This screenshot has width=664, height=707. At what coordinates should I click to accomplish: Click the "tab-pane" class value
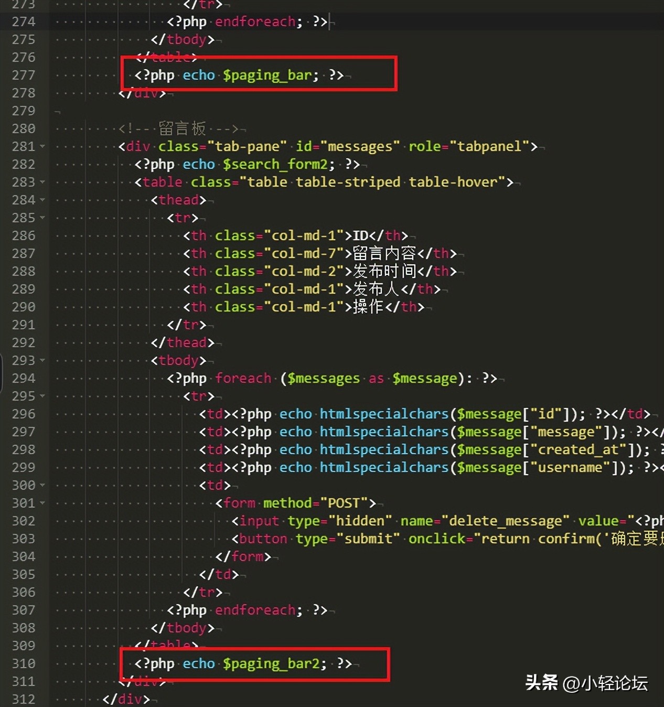(247, 146)
